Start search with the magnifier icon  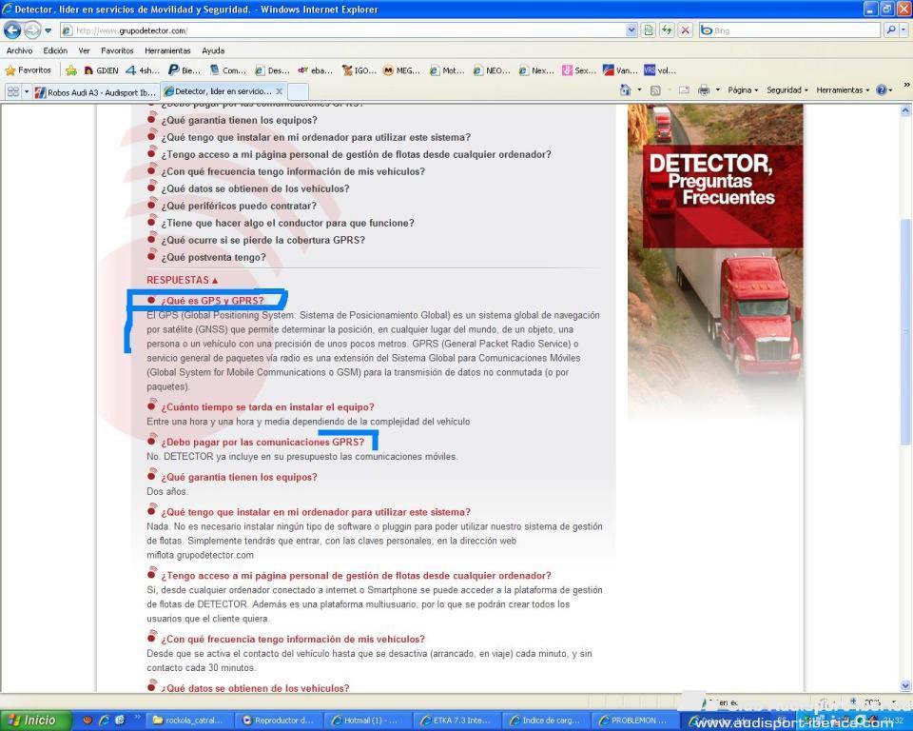(x=891, y=30)
